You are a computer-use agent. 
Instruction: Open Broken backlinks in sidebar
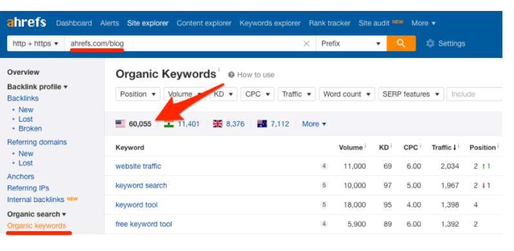point(30,129)
